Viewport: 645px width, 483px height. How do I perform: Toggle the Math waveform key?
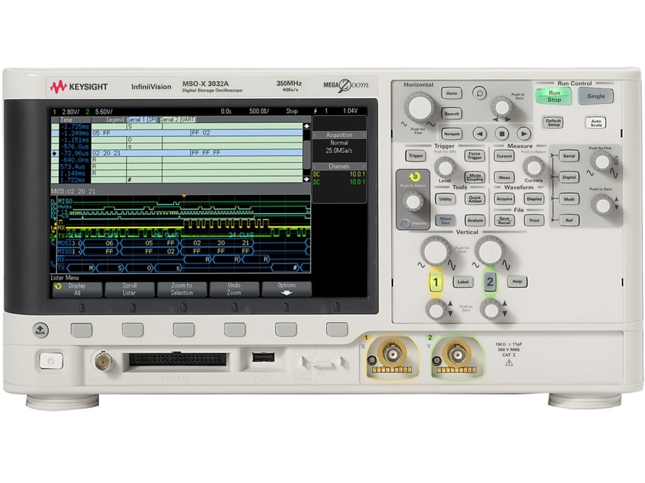(569, 199)
